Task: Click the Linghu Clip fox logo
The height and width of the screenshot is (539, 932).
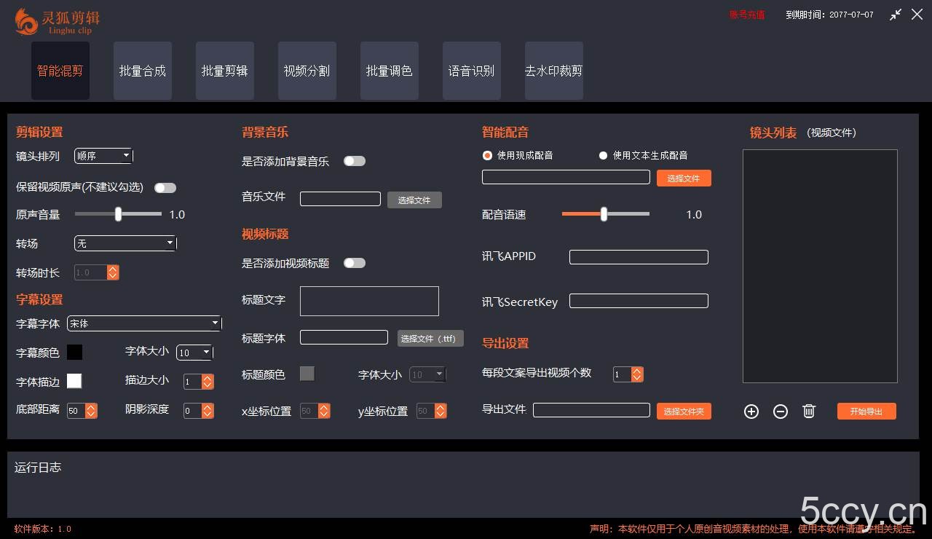Action: pos(25,20)
